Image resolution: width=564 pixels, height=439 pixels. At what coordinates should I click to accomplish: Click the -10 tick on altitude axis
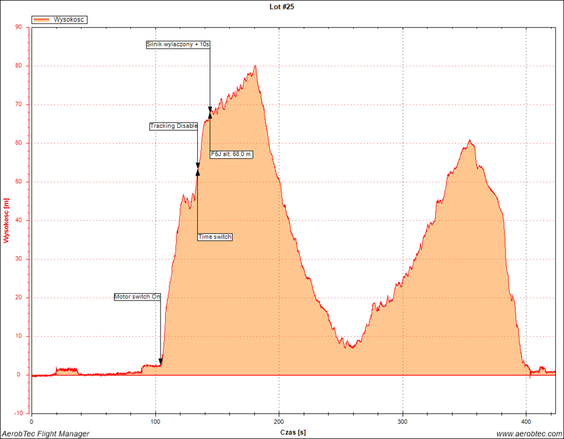[x=17, y=413]
